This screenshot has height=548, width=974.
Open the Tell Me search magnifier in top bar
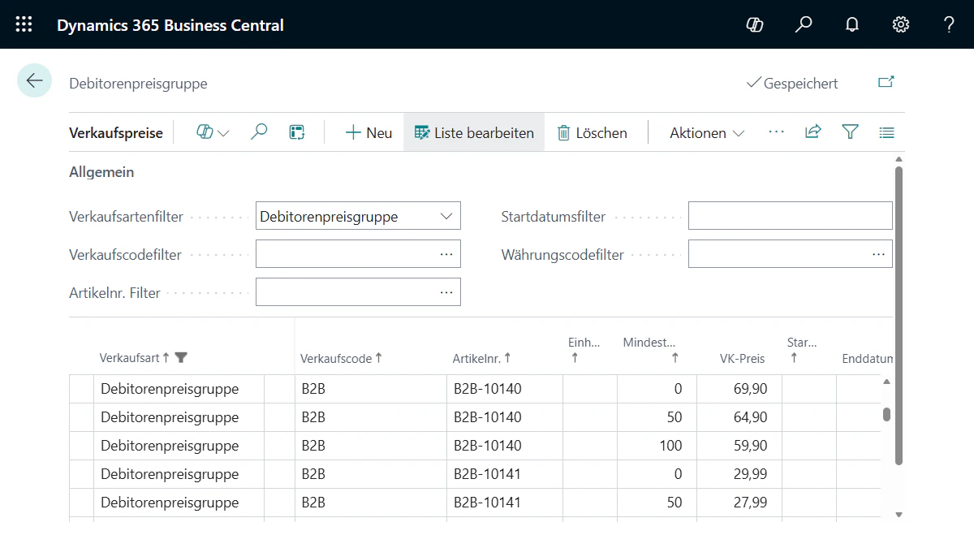(x=804, y=24)
